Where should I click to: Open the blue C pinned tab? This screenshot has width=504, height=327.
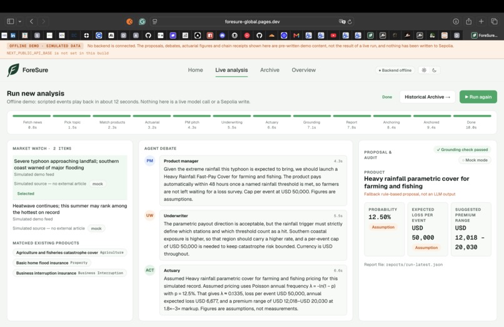click(99, 36)
